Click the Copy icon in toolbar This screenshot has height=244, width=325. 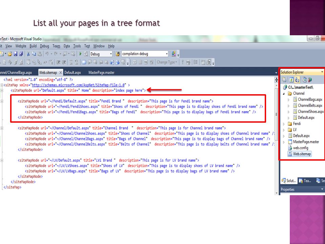(34, 54)
